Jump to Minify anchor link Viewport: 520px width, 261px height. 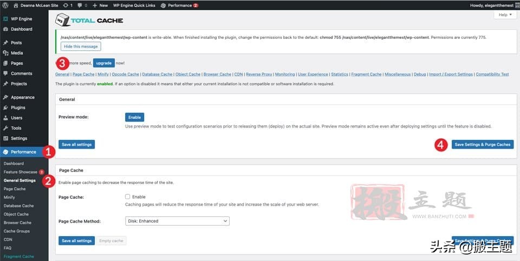pyautogui.click(x=103, y=74)
